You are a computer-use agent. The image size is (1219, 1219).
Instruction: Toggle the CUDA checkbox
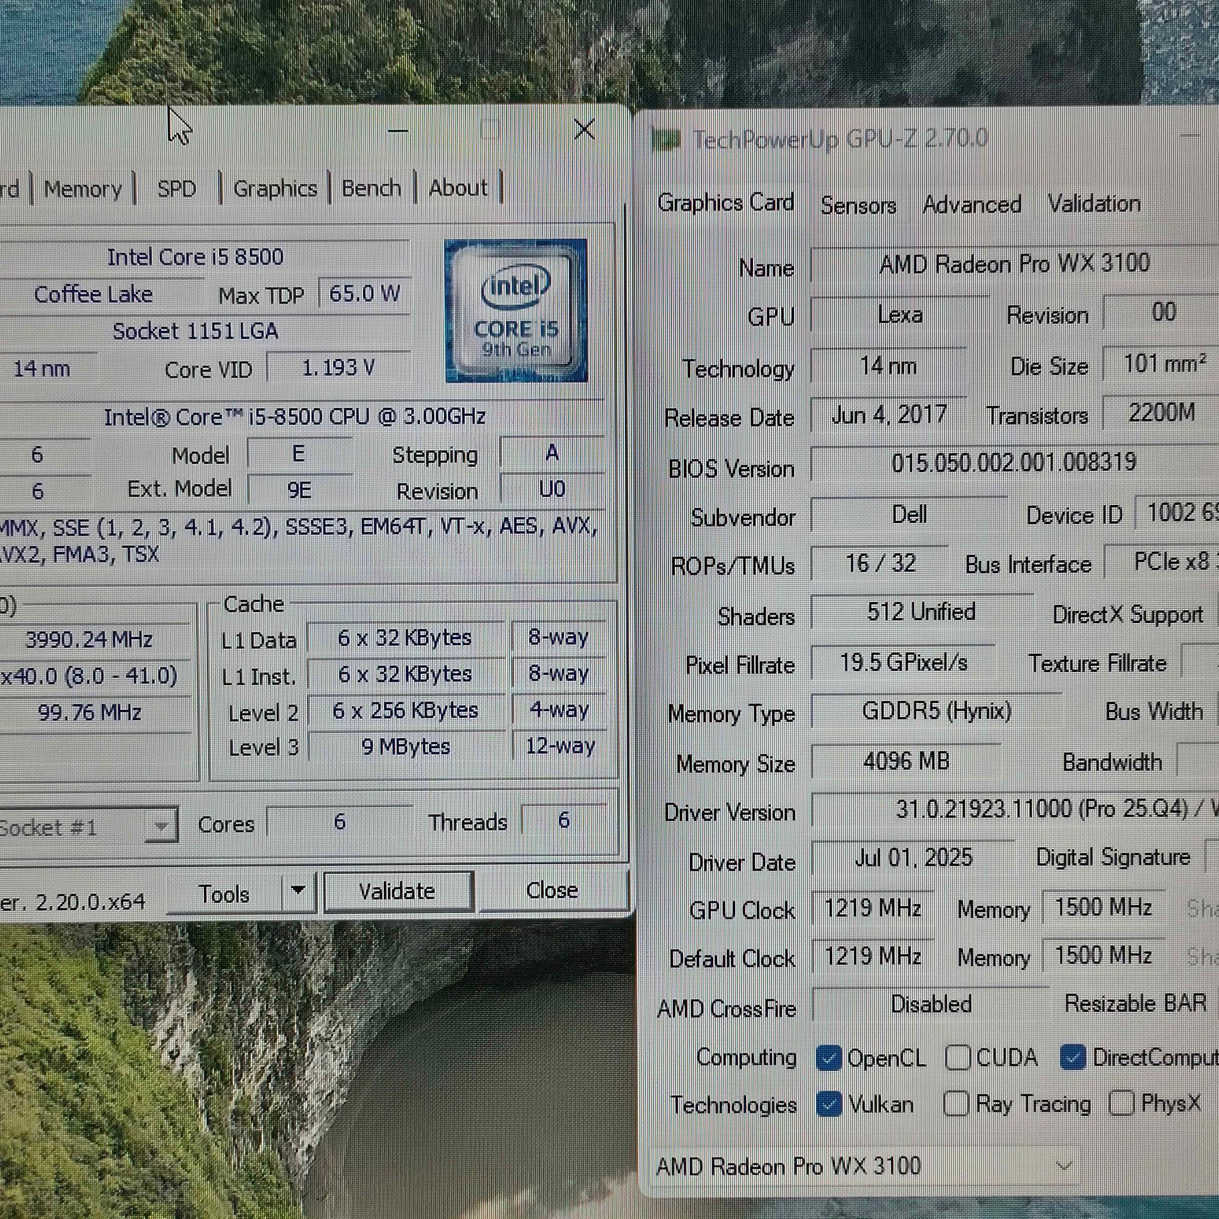[x=957, y=1058]
